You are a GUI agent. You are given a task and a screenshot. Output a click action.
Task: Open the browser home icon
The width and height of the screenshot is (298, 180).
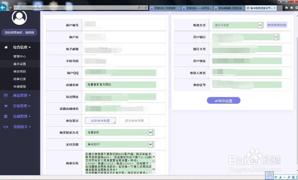point(286,8)
